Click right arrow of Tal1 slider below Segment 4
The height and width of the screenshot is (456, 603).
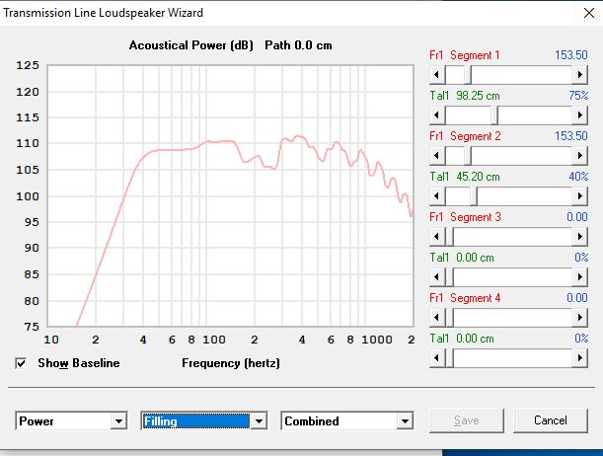point(579,358)
